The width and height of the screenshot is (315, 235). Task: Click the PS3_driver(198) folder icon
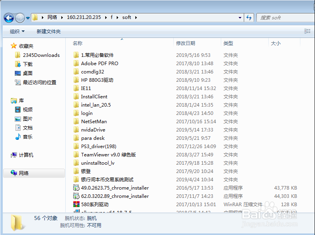(x=76, y=146)
